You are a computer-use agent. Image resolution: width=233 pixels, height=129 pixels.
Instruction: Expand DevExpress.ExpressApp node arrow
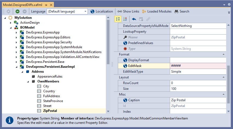(x=16, y=33)
